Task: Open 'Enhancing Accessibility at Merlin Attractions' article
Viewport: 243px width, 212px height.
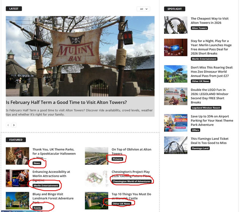Action: [x=51, y=176]
